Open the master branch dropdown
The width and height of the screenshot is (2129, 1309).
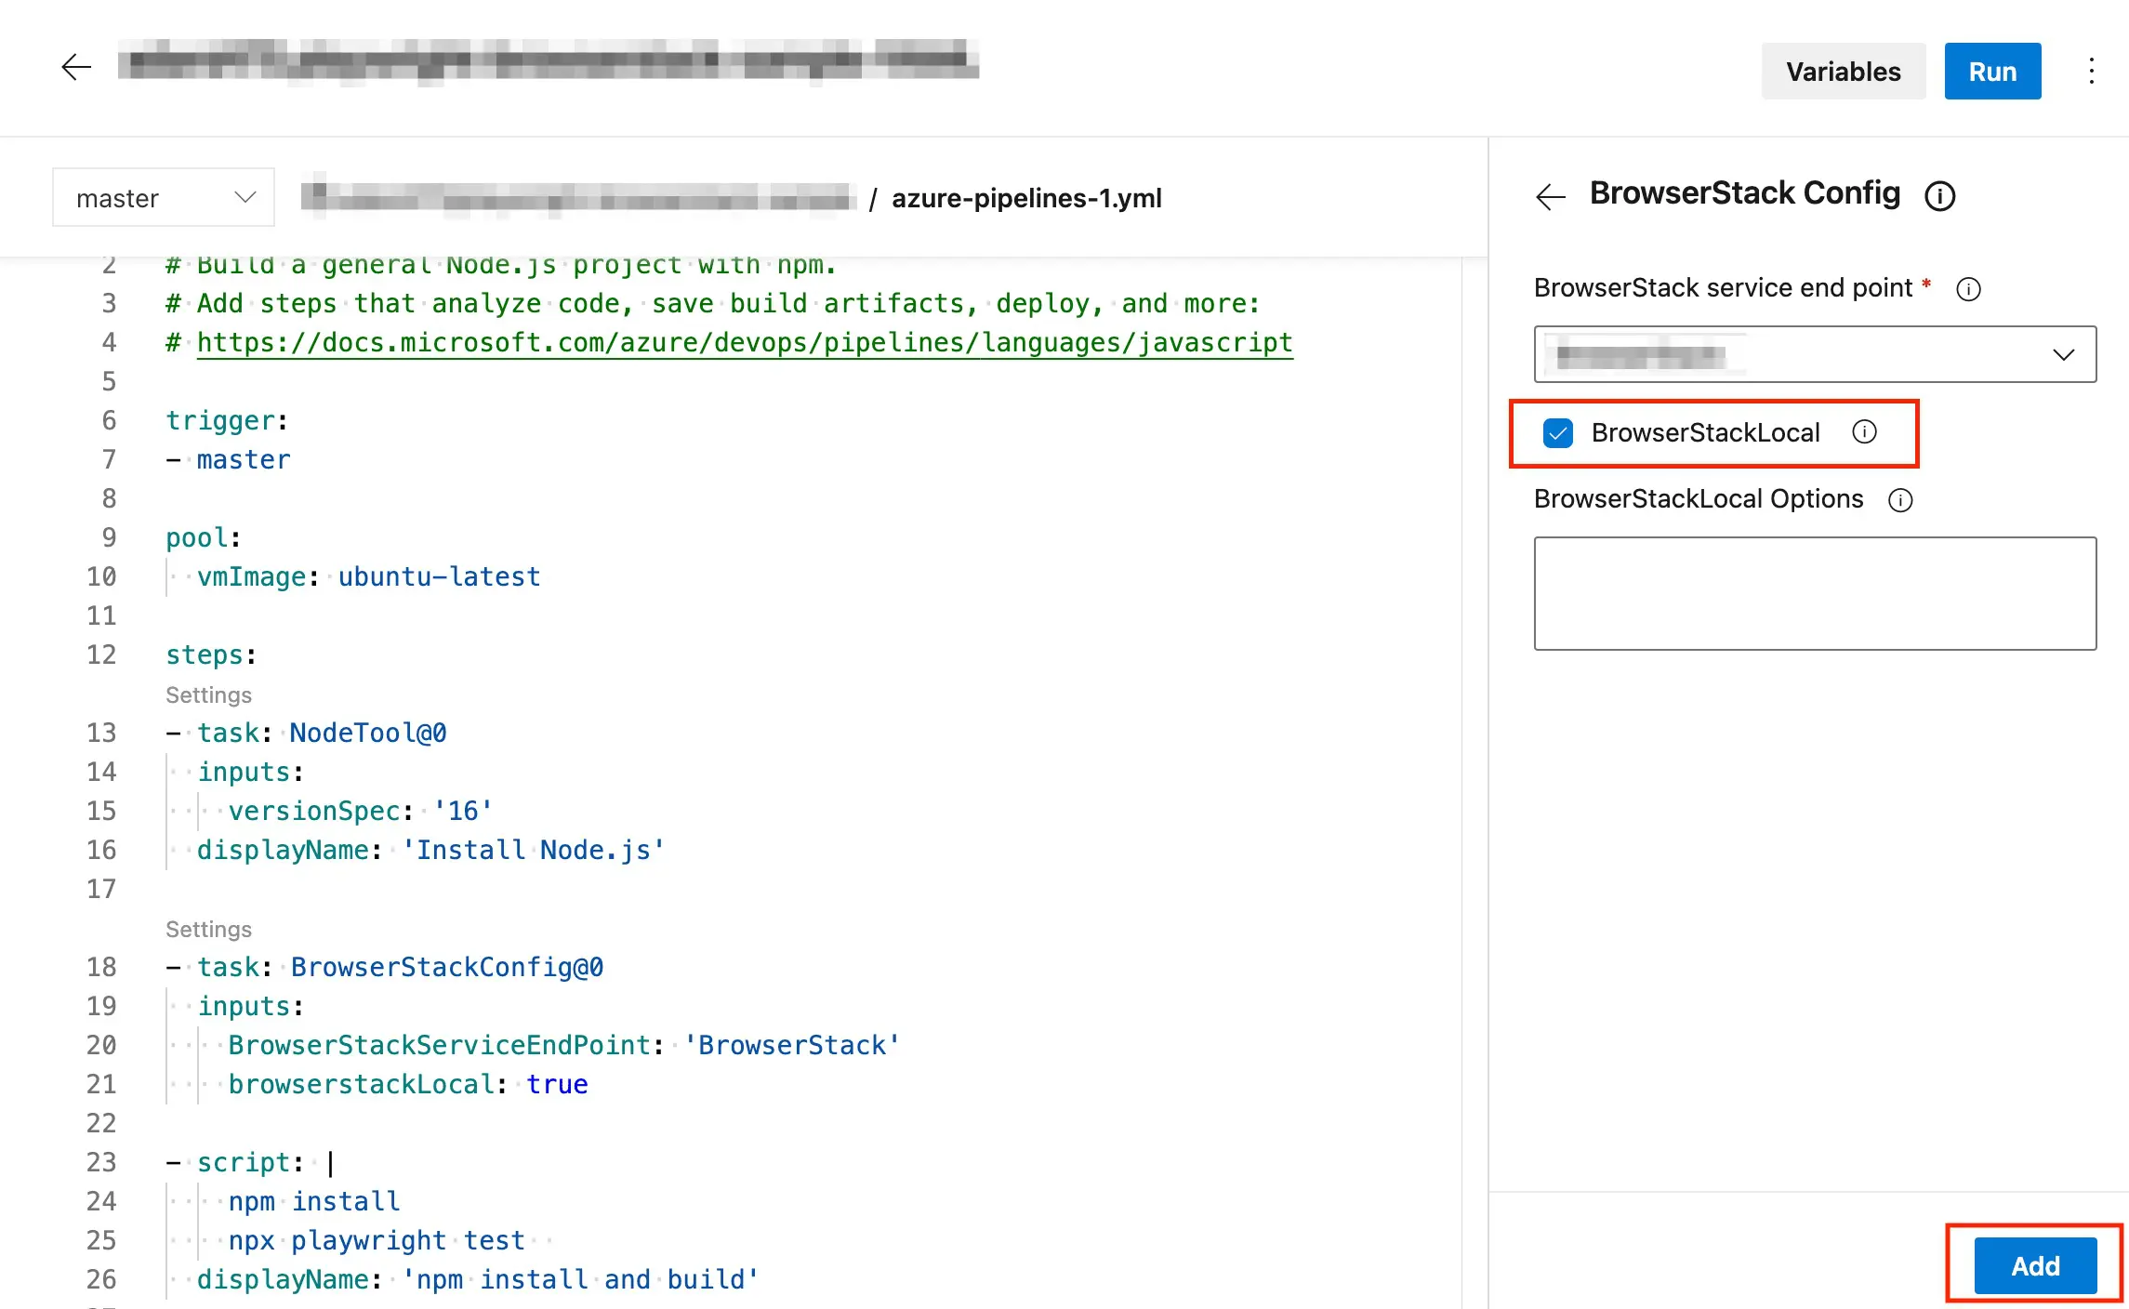click(164, 198)
